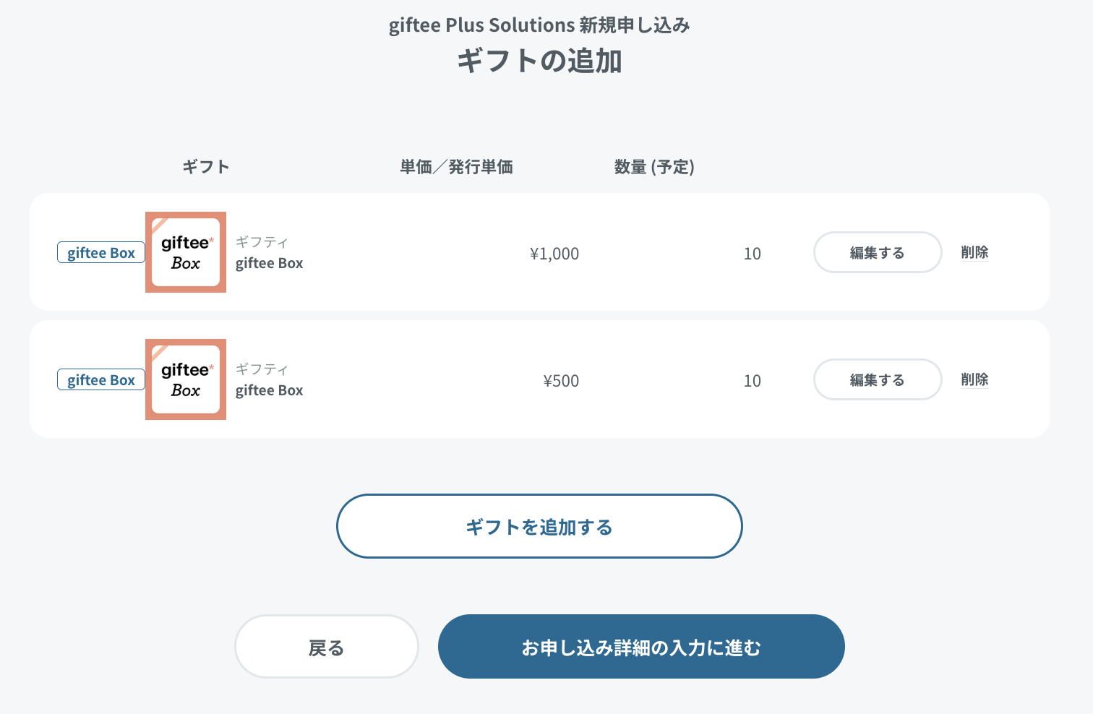Delete the ¥1,000 giftee Box gift via 削除
The width and height of the screenshot is (1093, 714).
[974, 252]
